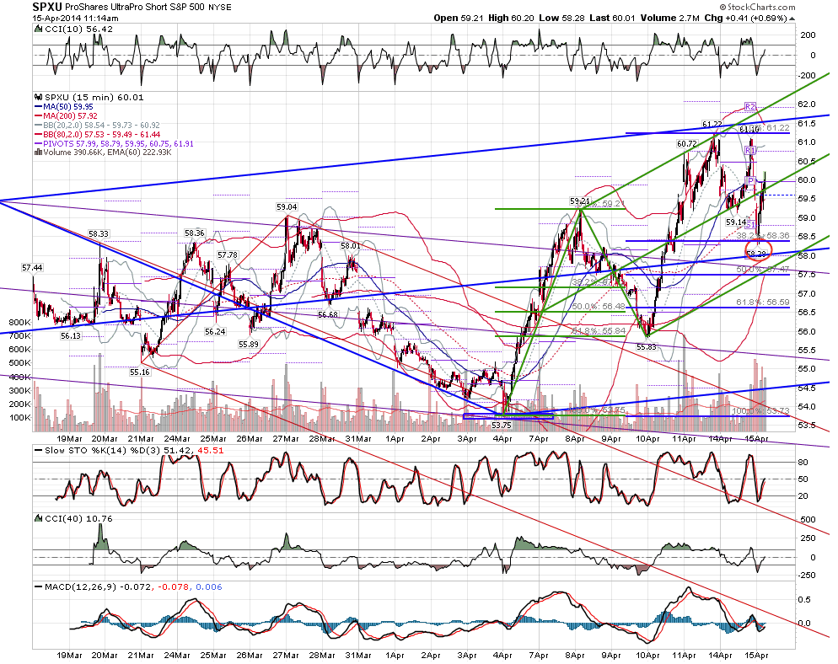The image size is (838, 664).
Task: Click the CCI(40) indicator icon
Action: coord(38,518)
